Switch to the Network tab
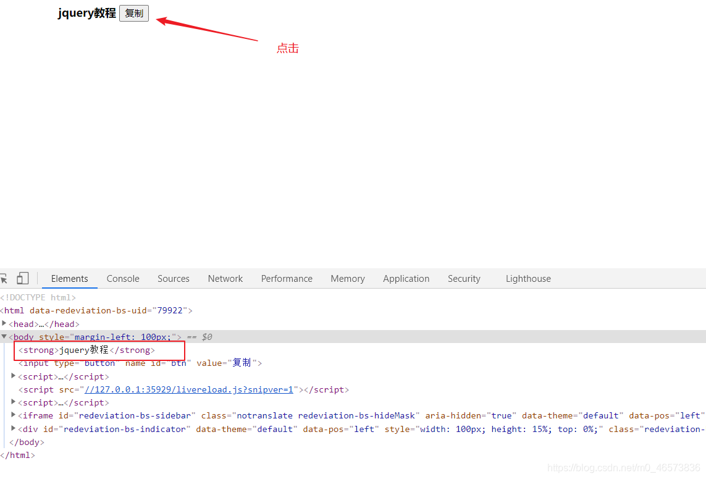This screenshot has height=479, width=706. [x=225, y=279]
